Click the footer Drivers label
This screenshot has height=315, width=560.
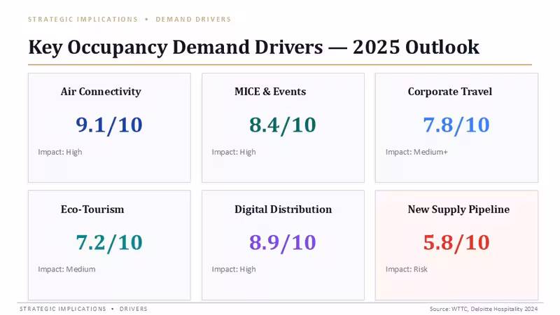coord(134,309)
